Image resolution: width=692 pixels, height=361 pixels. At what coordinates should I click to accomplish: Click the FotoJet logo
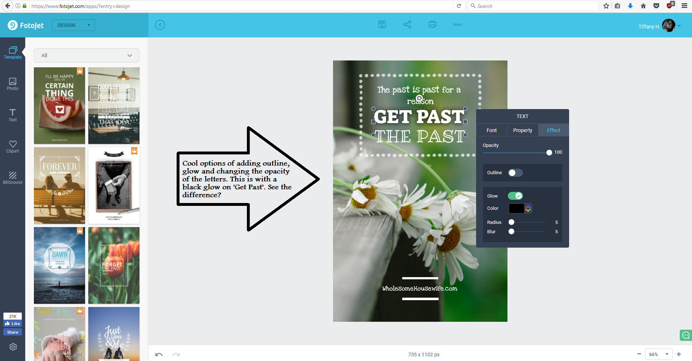click(26, 25)
